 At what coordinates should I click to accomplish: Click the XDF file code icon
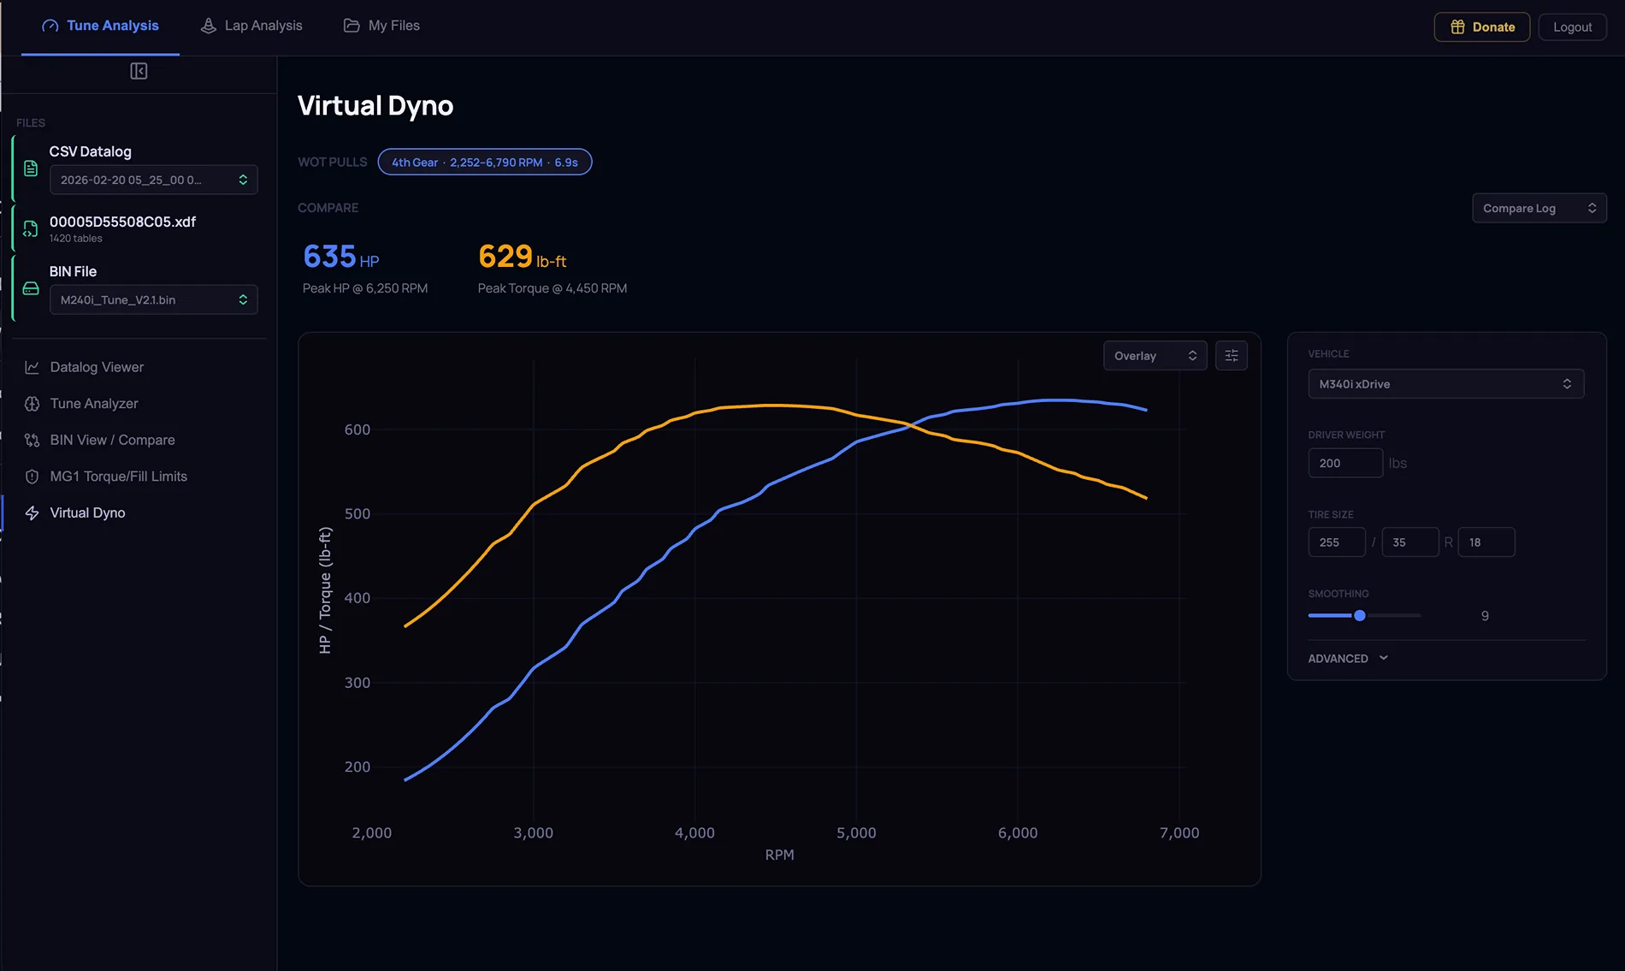pyautogui.click(x=31, y=228)
